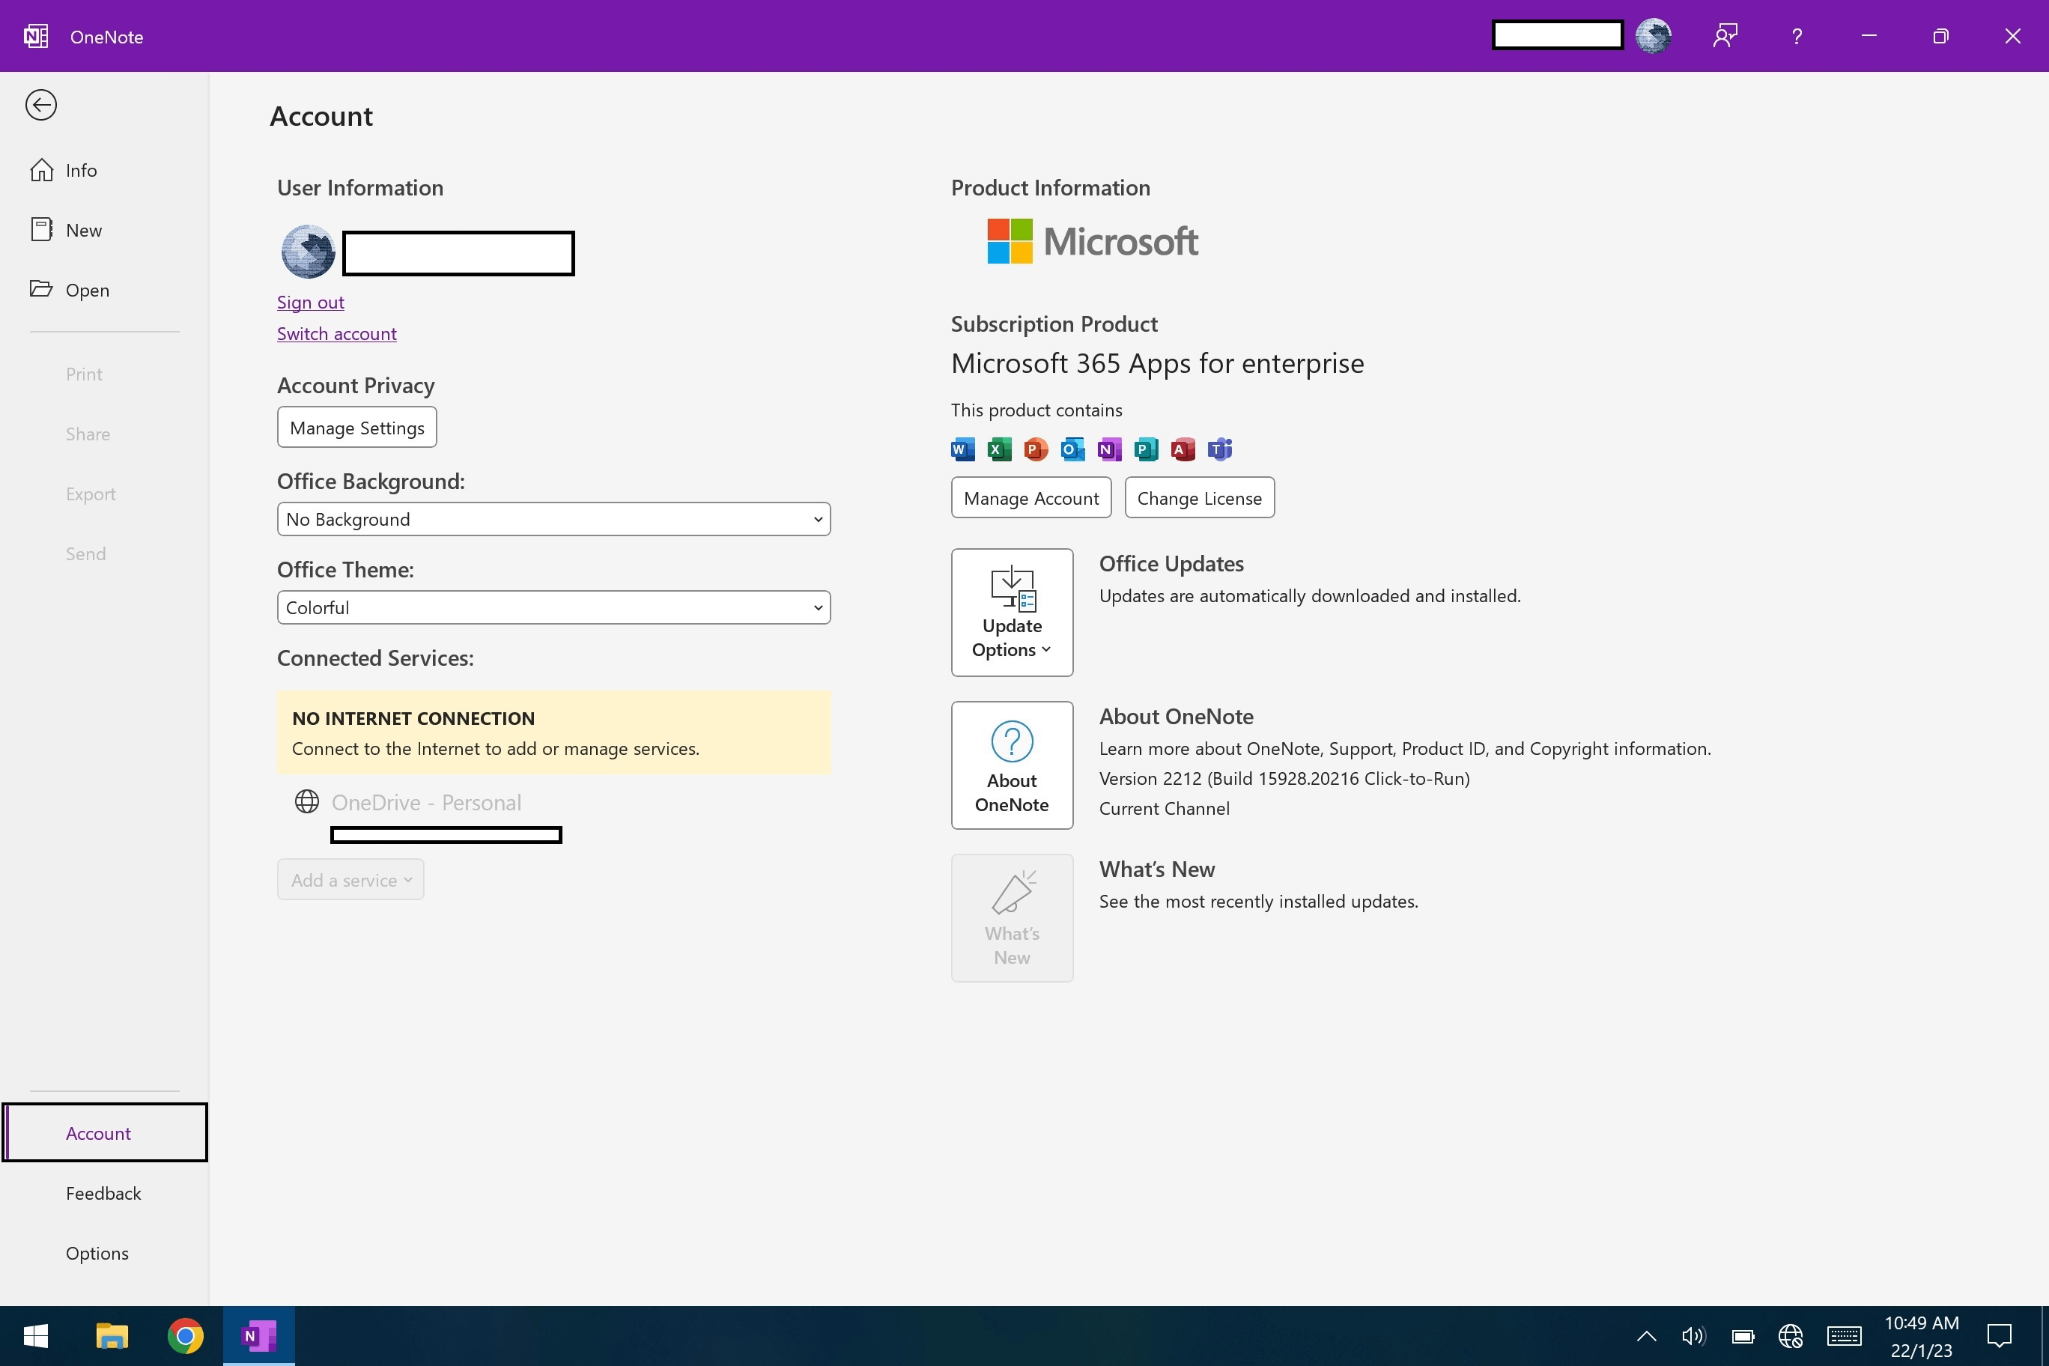The height and width of the screenshot is (1366, 2049).
Task: Click the volume icon in the system tray
Action: coord(1693,1335)
